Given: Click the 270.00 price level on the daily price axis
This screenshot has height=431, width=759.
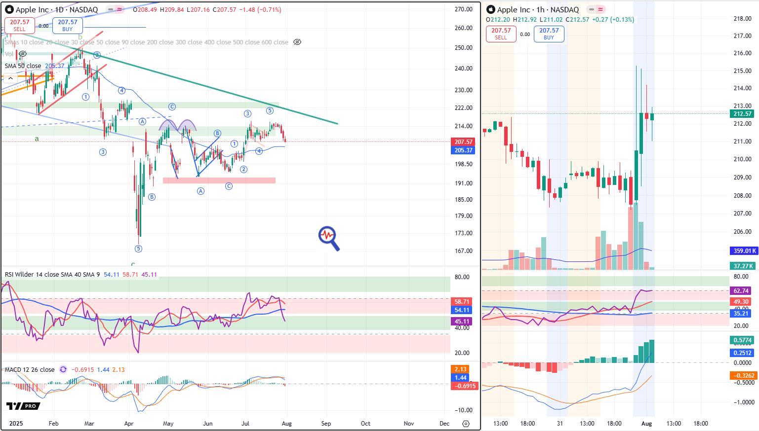Looking at the screenshot, I should point(463,9).
